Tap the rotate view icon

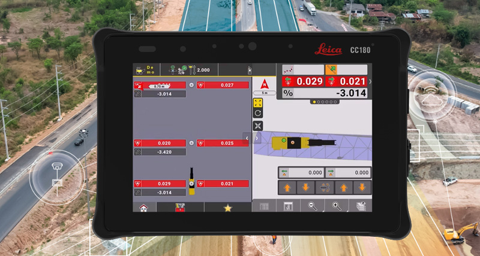pyautogui.click(x=258, y=113)
